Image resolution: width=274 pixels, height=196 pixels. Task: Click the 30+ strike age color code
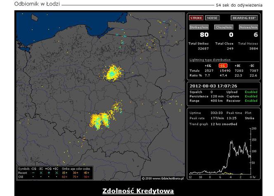[76, 173]
